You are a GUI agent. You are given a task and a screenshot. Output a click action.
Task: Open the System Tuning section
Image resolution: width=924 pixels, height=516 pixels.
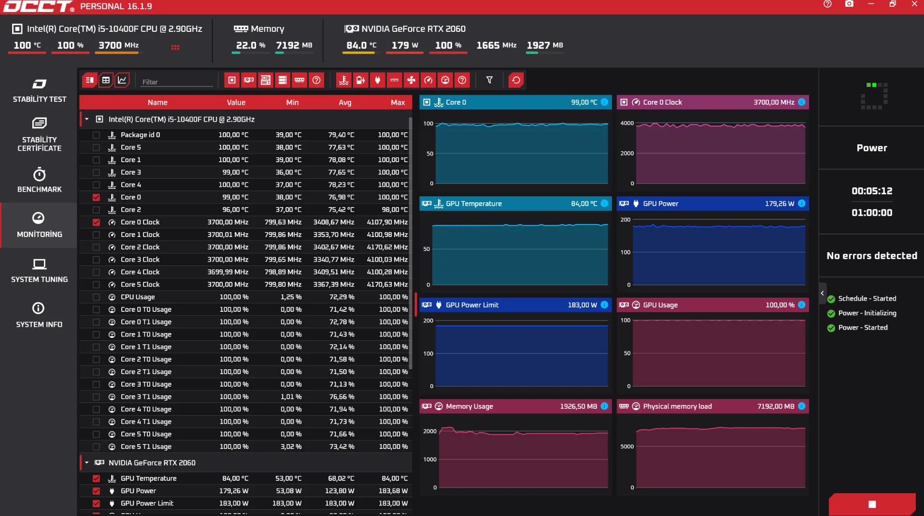coord(39,270)
